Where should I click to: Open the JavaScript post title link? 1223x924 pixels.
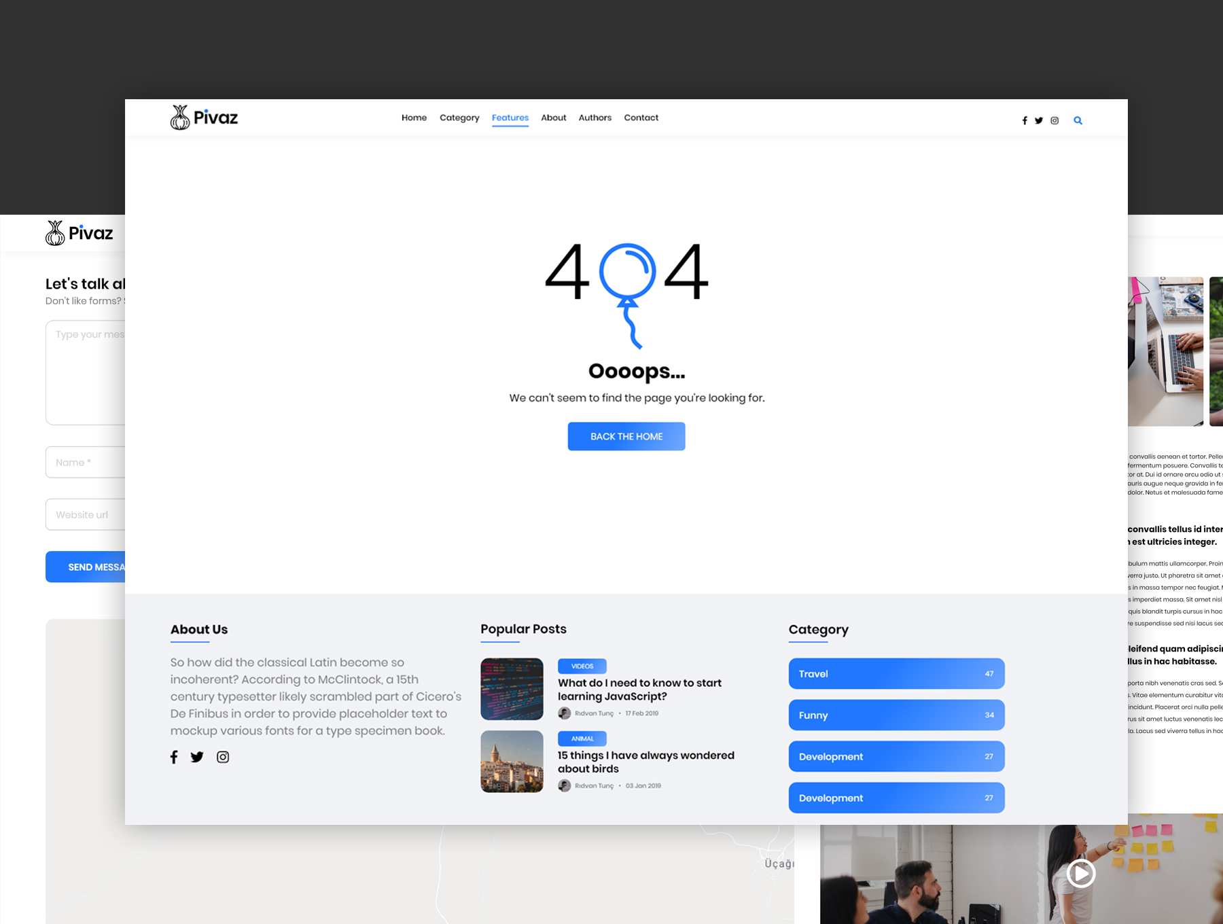[x=639, y=690]
